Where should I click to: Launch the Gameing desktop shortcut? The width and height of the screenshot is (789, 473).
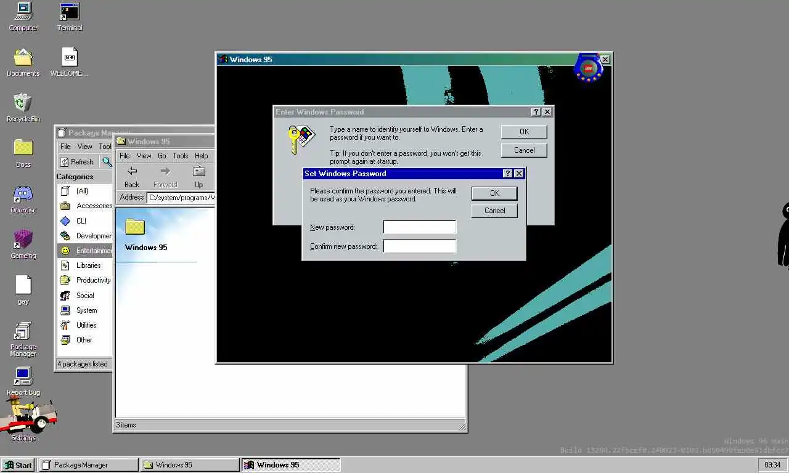coord(23,245)
